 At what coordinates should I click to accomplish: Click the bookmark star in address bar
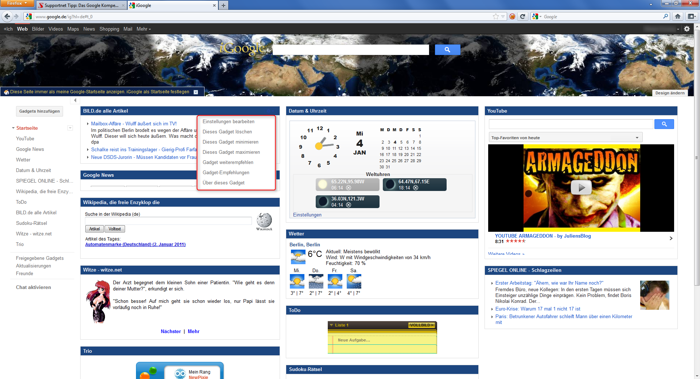point(495,16)
